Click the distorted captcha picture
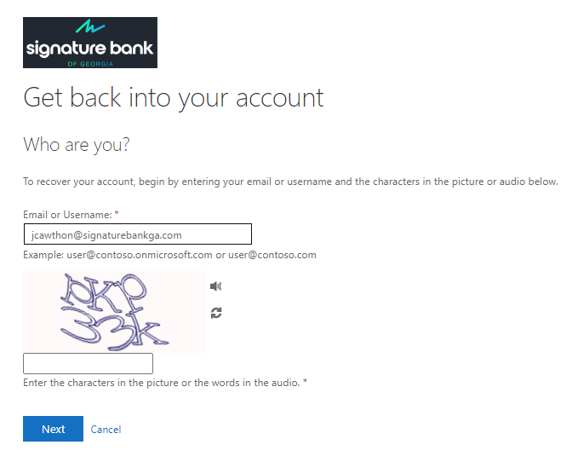This screenshot has width=572, height=462. (115, 312)
